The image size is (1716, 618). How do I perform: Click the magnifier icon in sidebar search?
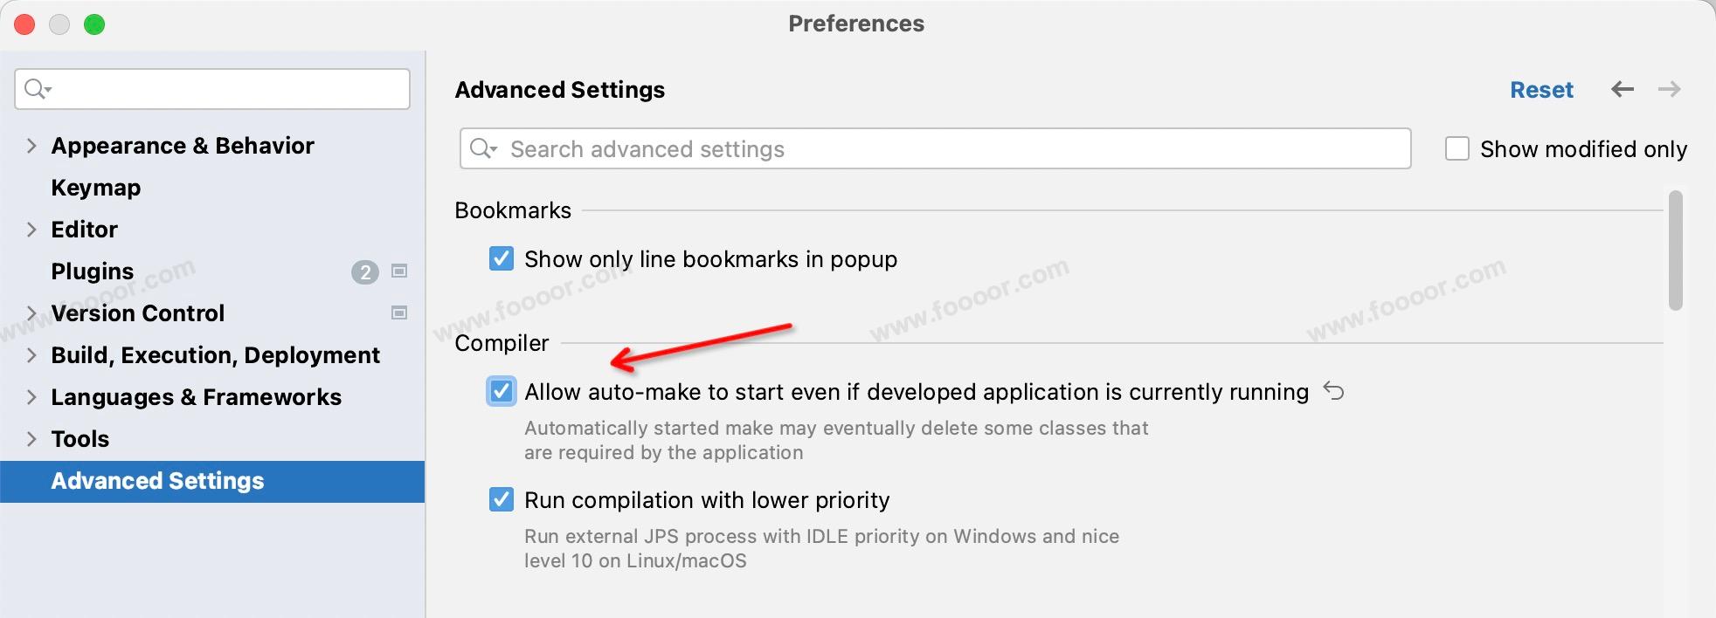(x=37, y=89)
